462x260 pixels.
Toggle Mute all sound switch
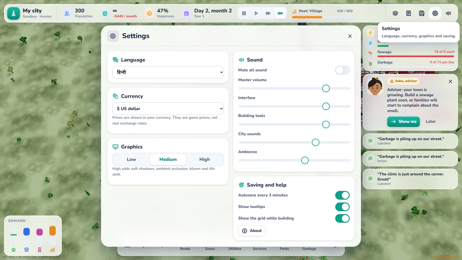click(x=342, y=70)
